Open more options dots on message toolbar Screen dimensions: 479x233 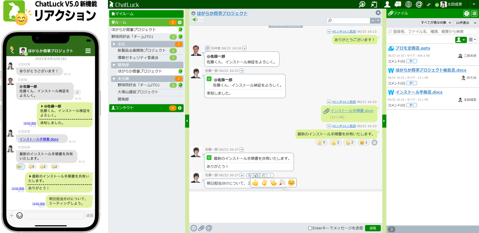point(270,175)
